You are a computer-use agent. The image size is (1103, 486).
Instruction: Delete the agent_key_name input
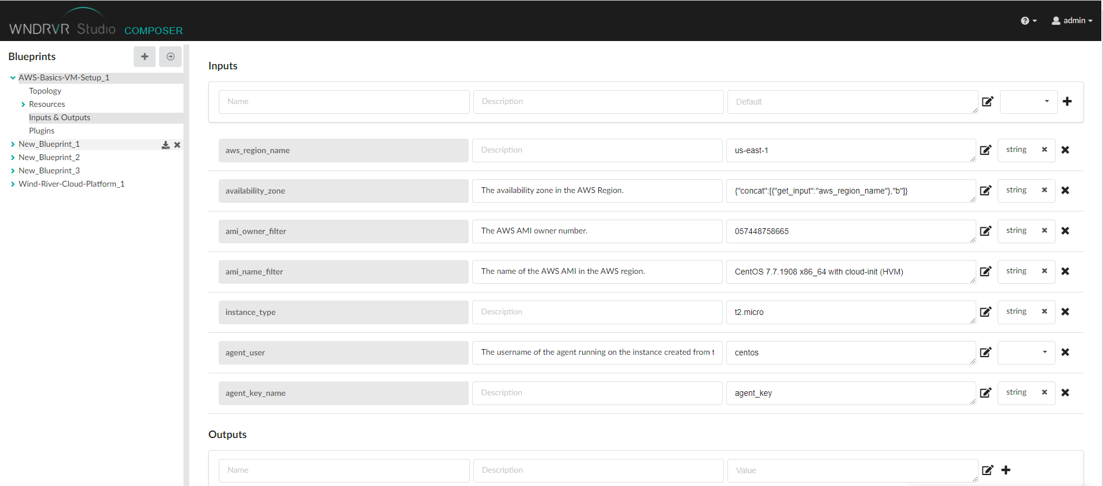tap(1065, 393)
